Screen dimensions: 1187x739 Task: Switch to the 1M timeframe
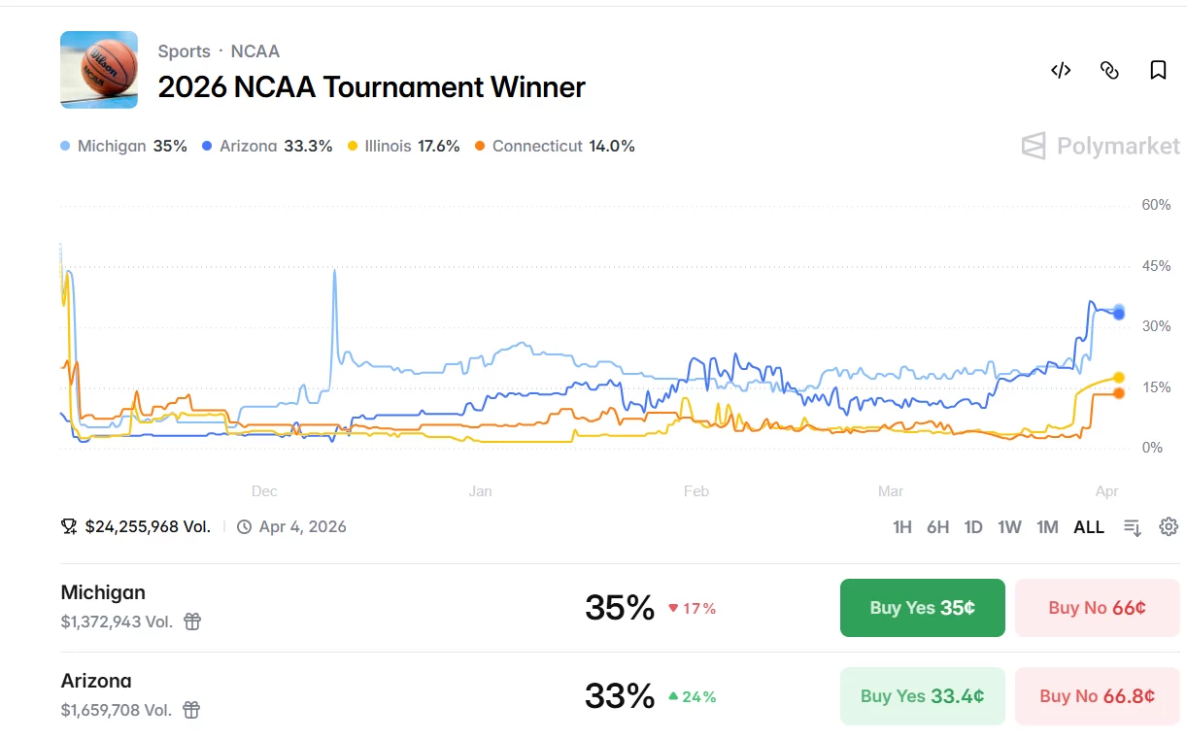click(x=1047, y=527)
